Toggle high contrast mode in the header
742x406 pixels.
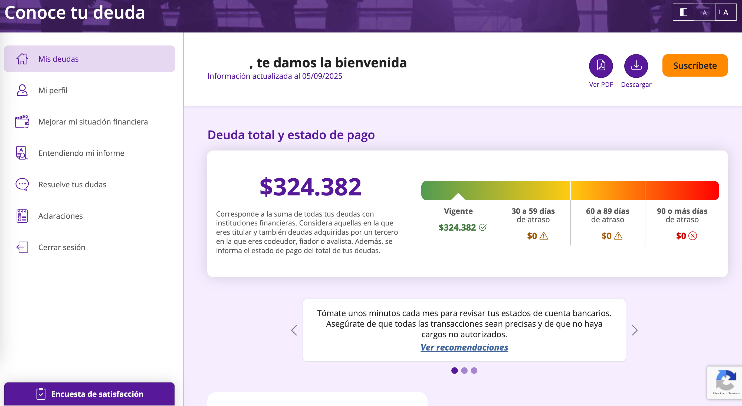[683, 12]
